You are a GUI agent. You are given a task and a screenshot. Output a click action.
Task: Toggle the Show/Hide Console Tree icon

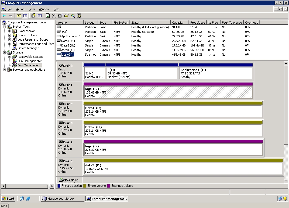tap(25, 16)
